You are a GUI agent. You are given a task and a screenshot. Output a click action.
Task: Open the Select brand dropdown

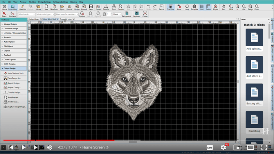(26, 14)
